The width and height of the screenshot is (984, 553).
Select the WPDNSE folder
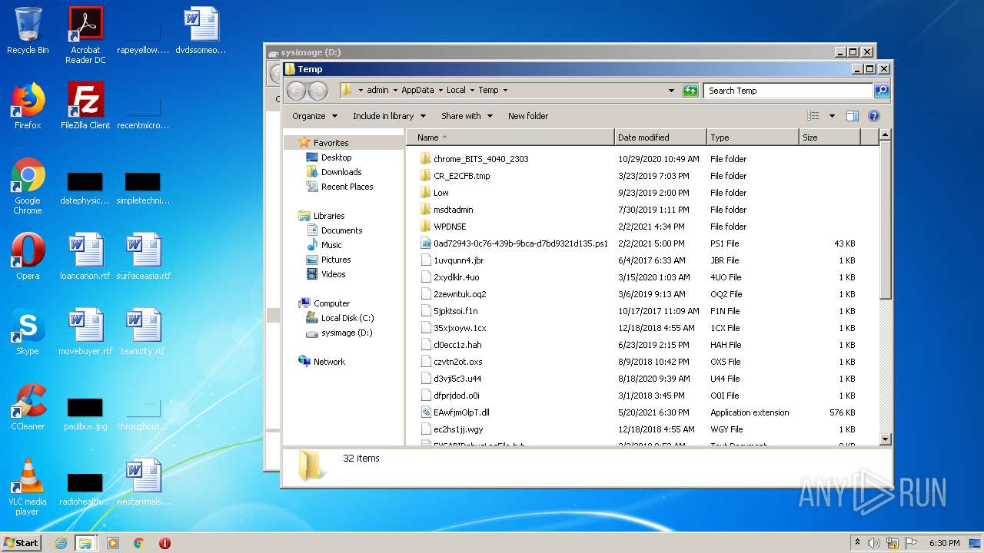[450, 227]
